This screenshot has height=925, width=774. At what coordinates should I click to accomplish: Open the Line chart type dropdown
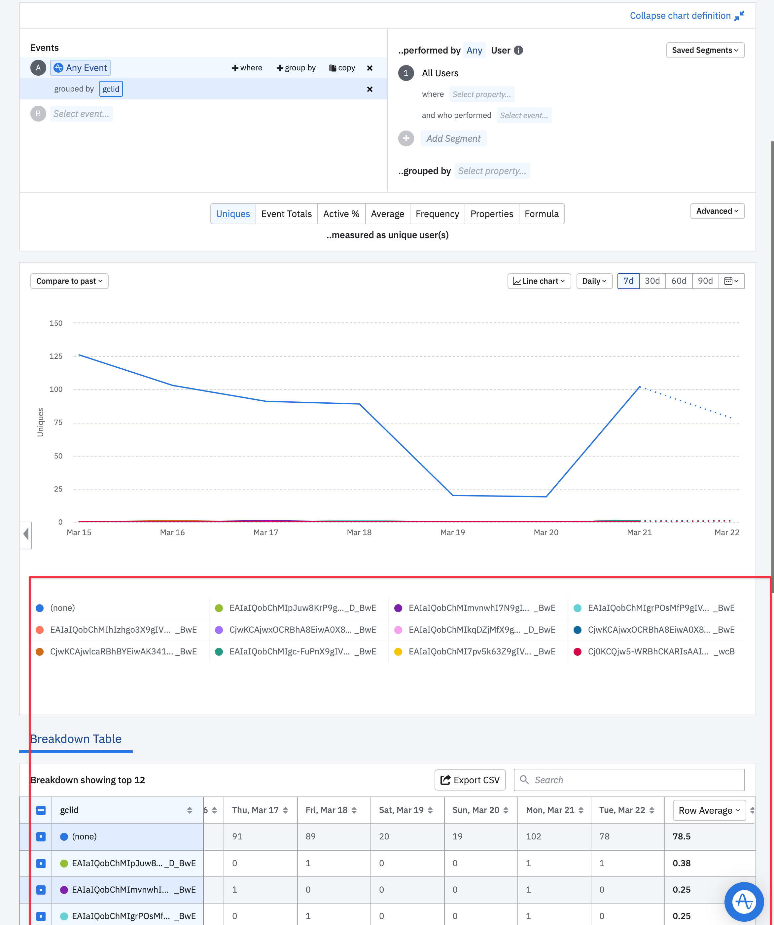539,281
